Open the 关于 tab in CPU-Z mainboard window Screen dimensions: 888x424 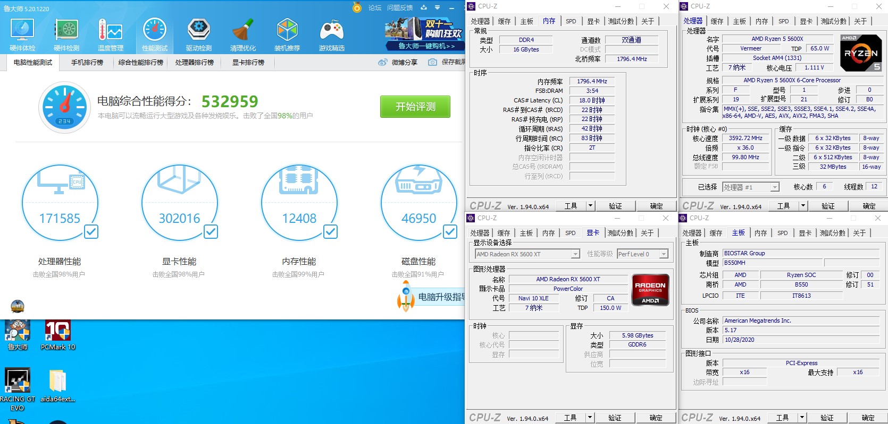point(859,233)
